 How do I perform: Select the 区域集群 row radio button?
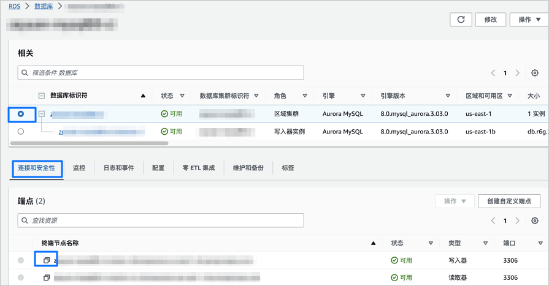pos(21,114)
